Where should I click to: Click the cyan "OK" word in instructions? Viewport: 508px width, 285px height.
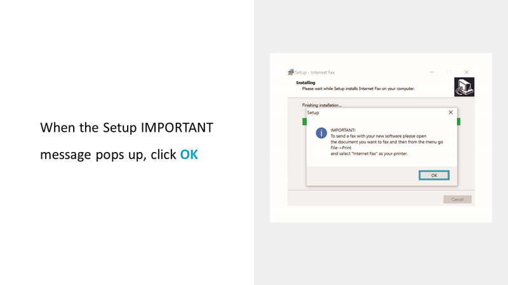click(x=189, y=154)
